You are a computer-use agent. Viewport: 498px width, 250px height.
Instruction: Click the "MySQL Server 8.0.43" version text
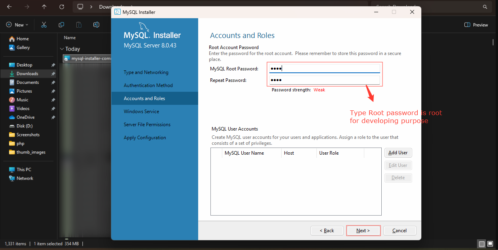point(150,45)
